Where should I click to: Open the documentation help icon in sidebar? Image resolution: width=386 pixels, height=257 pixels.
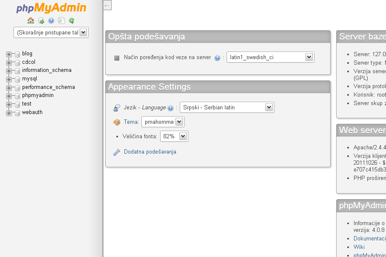(x=51, y=21)
